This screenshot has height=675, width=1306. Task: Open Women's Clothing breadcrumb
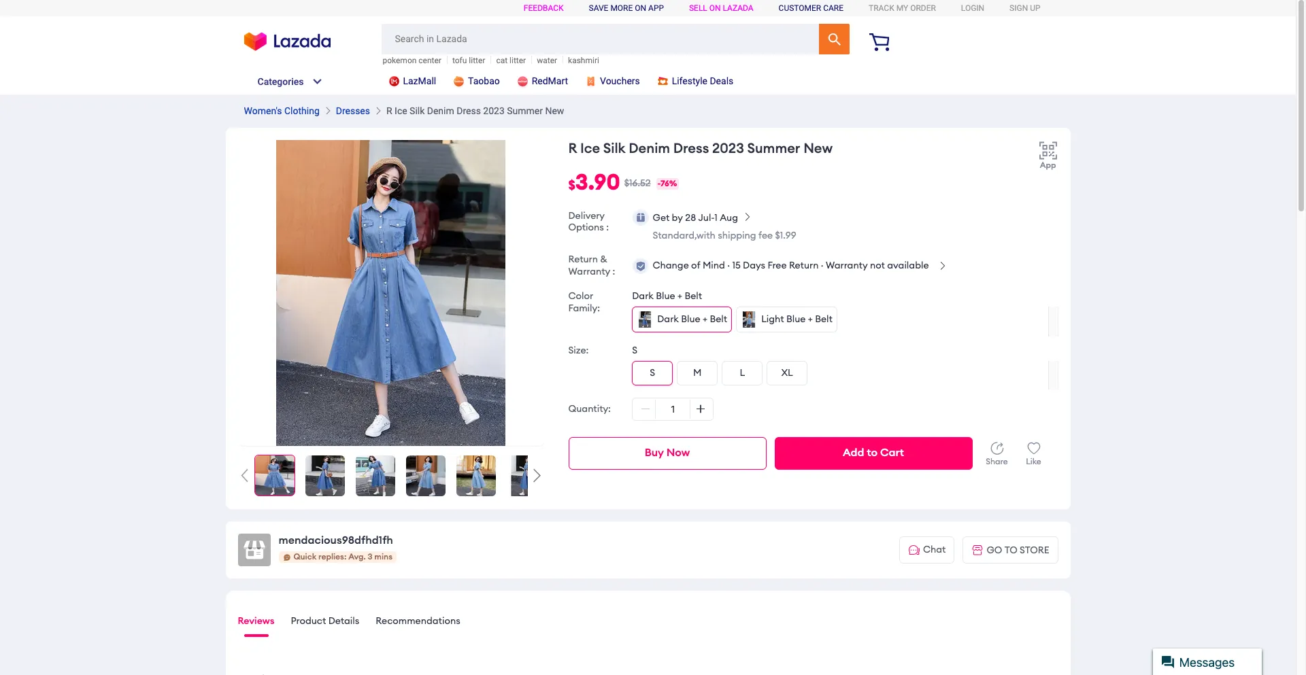click(x=282, y=111)
